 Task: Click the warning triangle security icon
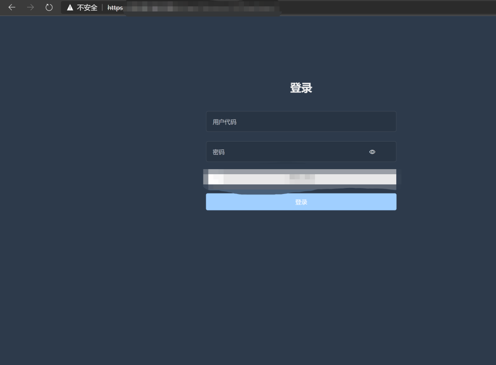[70, 8]
